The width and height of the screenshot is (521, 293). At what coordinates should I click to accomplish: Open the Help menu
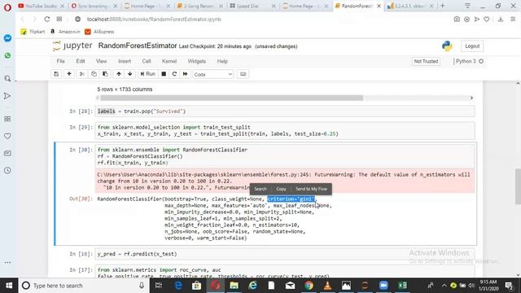coord(222,61)
